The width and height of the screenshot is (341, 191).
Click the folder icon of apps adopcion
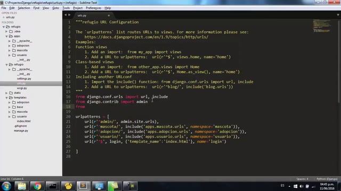(x=14, y=46)
